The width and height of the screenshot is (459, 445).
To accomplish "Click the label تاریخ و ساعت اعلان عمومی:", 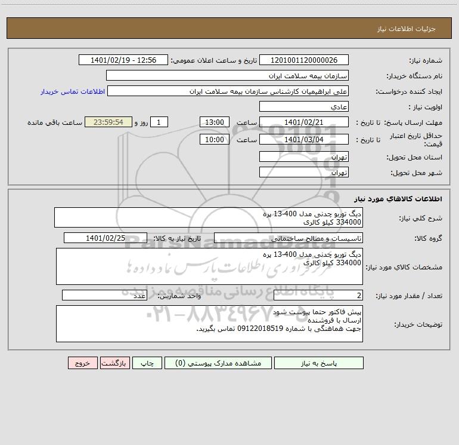I will pos(214,60).
